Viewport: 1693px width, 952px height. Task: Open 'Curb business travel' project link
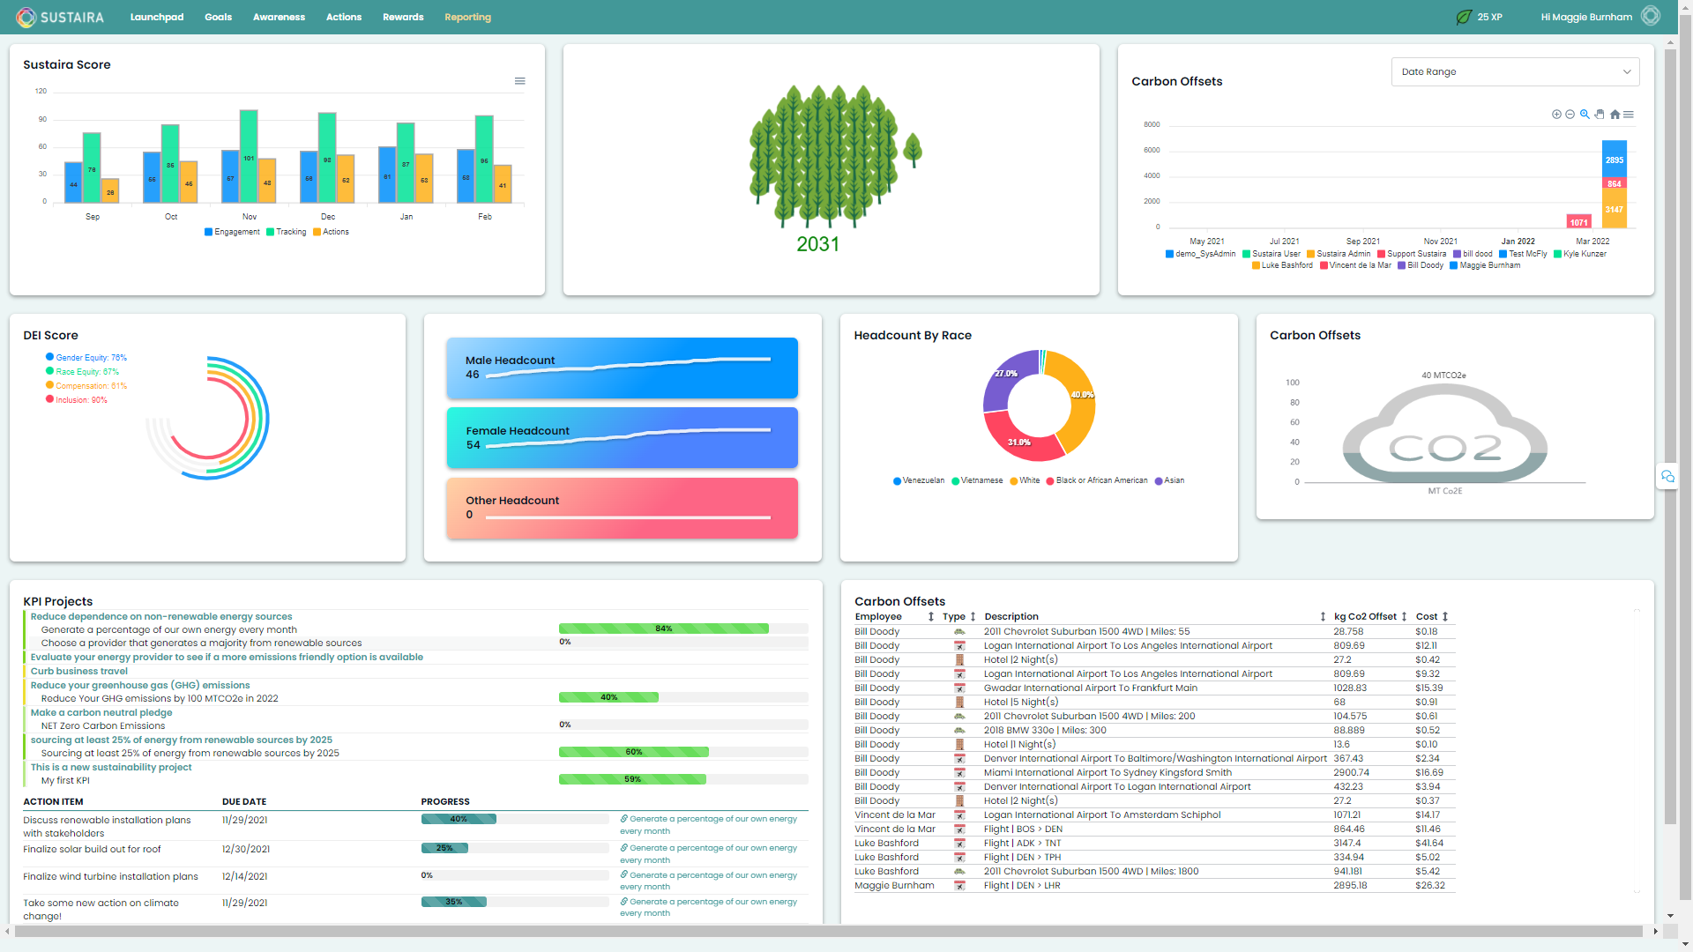79,672
